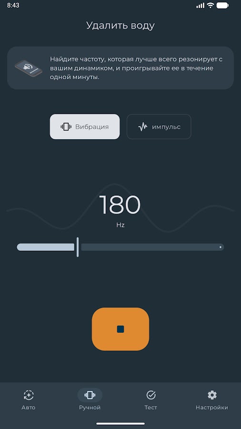241x429 pixels.
Task: Select the Вибрация mode toggle
Action: click(x=85, y=127)
